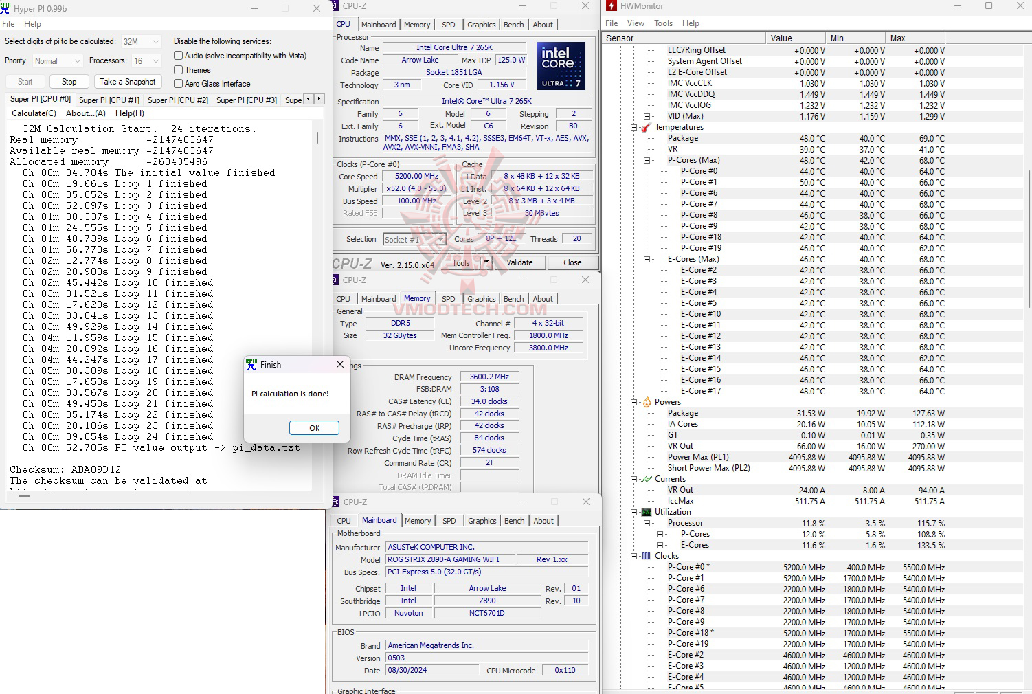This screenshot has height=694, width=1032.
Task: Click the Clocks icon in HWMonitor tree
Action: [646, 556]
